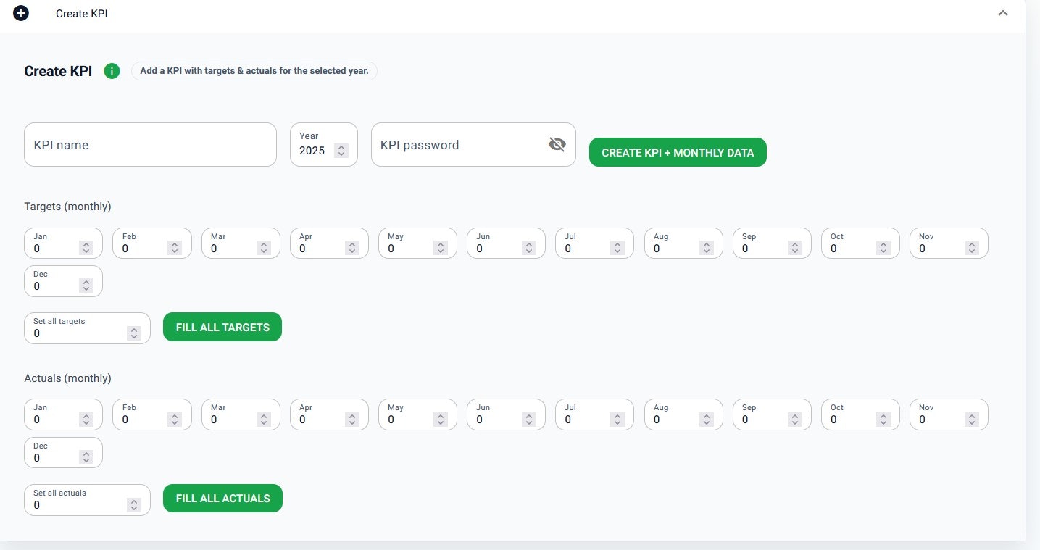Increase the Year with its up stepper arrow
1040x550 pixels.
(x=341, y=147)
